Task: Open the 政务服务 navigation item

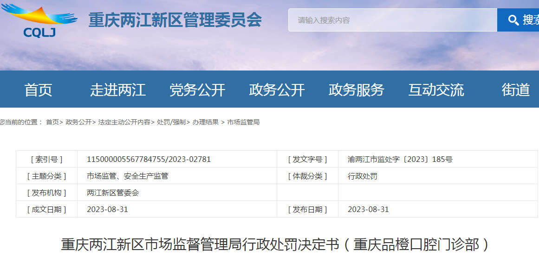Action: point(357,90)
